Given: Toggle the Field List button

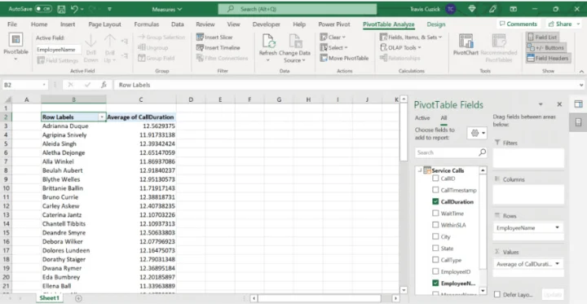Looking at the screenshot, I should 542,37.
